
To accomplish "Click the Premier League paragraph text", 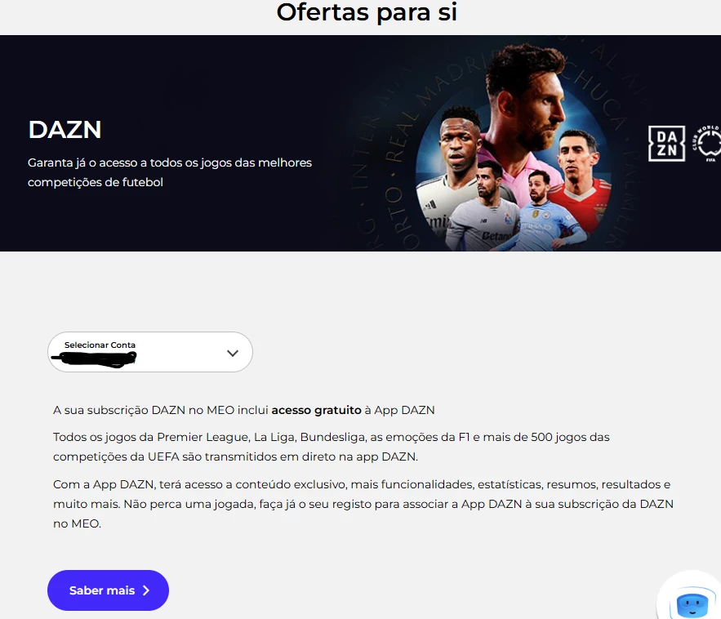I will pyautogui.click(x=331, y=447).
